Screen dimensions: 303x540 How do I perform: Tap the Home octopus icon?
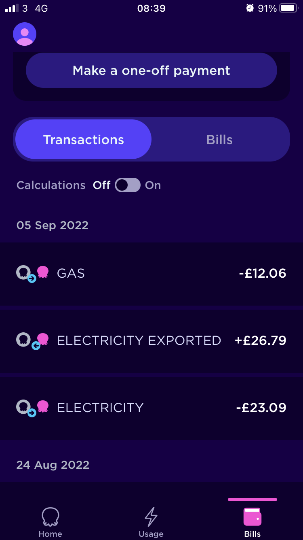click(x=50, y=517)
